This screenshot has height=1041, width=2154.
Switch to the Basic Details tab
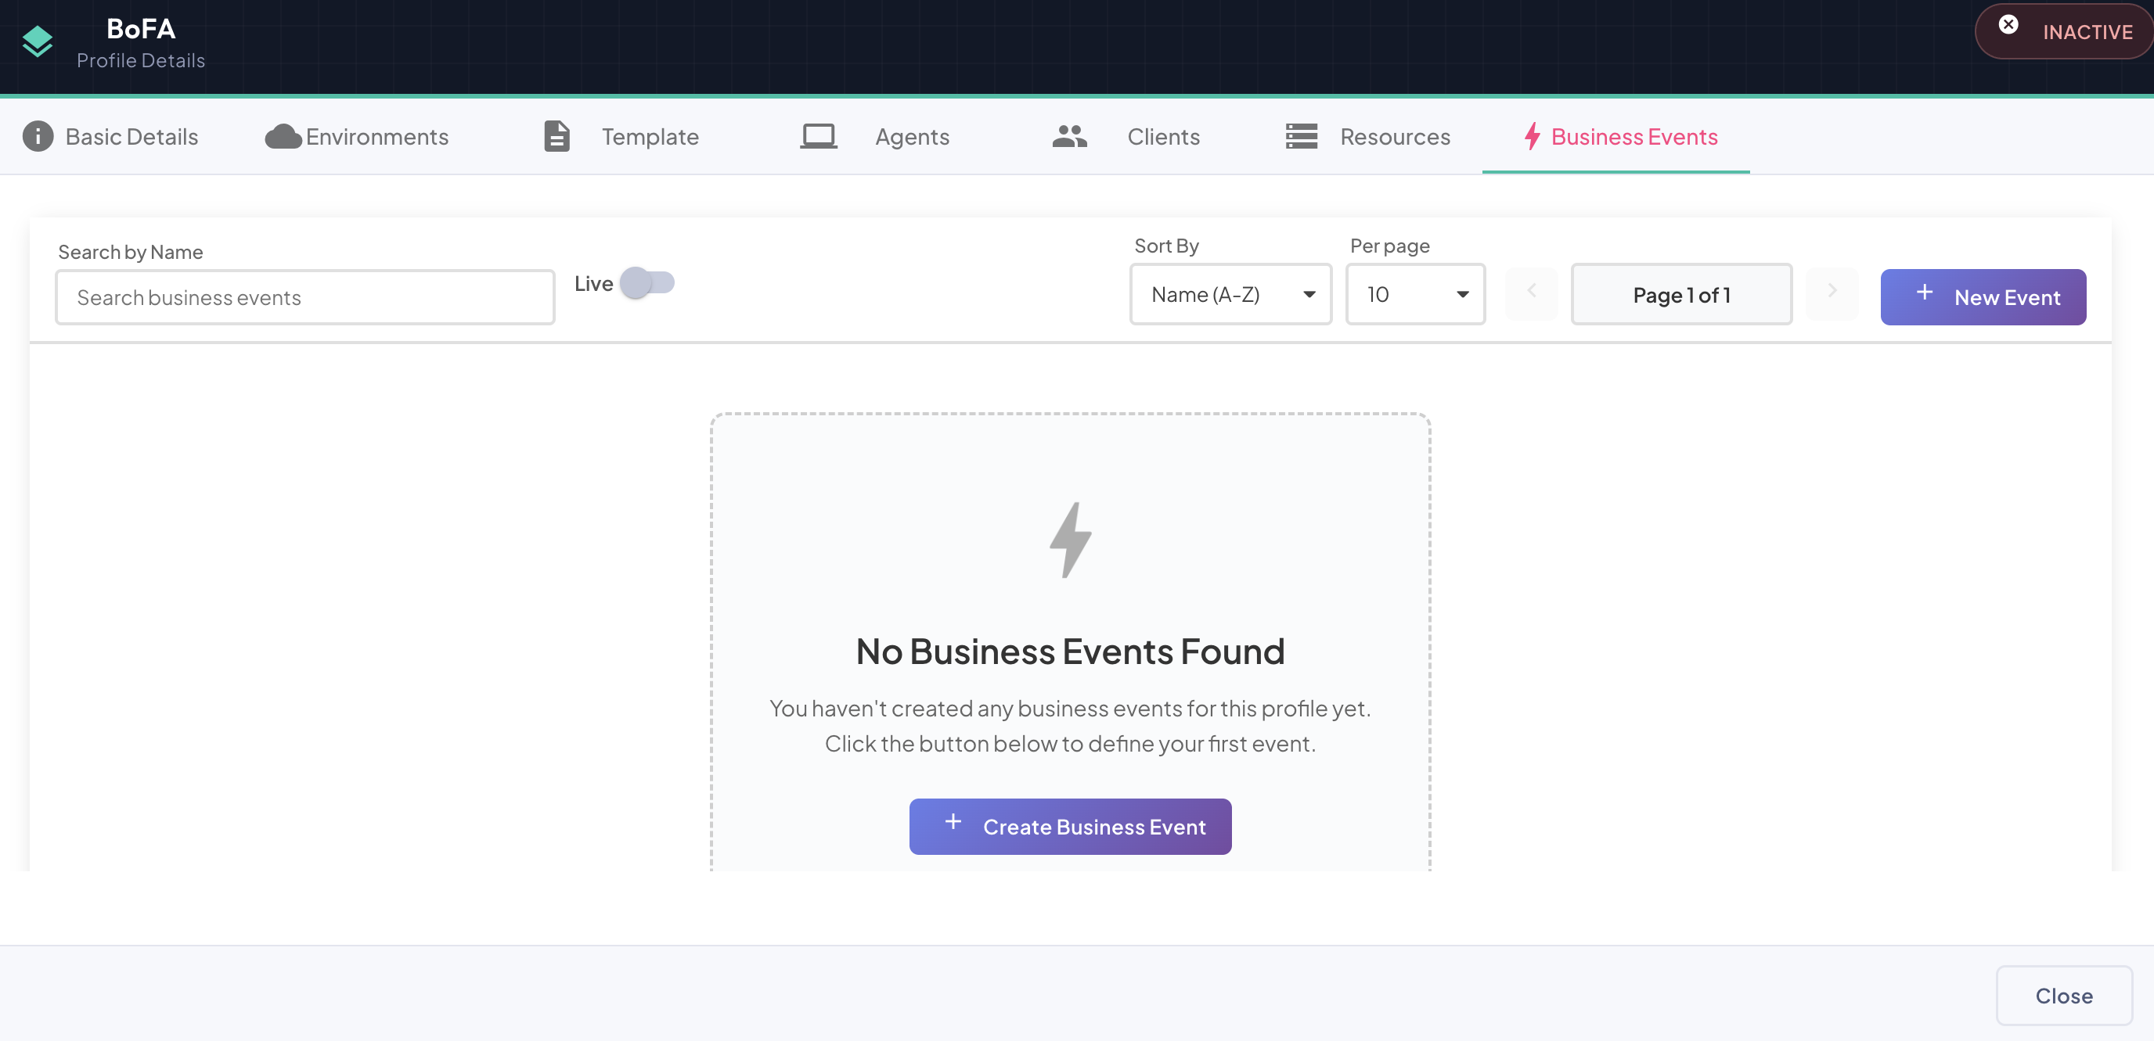tap(110, 136)
